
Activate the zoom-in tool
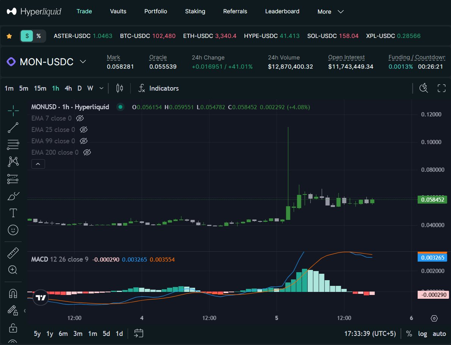(13, 270)
